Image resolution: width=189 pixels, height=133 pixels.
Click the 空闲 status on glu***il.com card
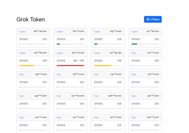point(157,104)
